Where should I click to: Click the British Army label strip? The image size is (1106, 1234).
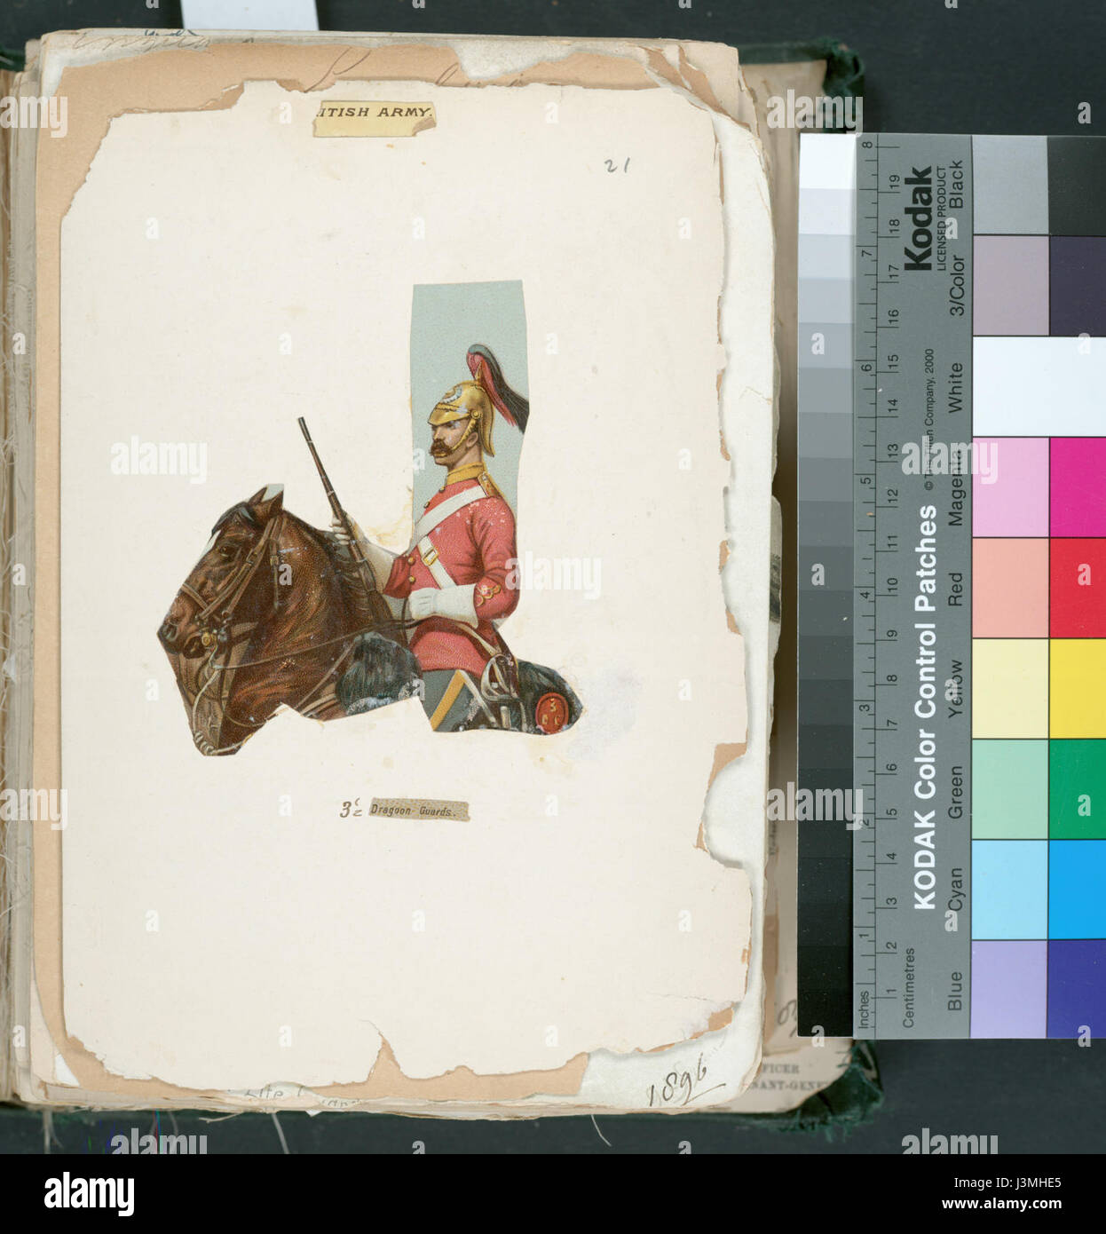pyautogui.click(x=374, y=113)
